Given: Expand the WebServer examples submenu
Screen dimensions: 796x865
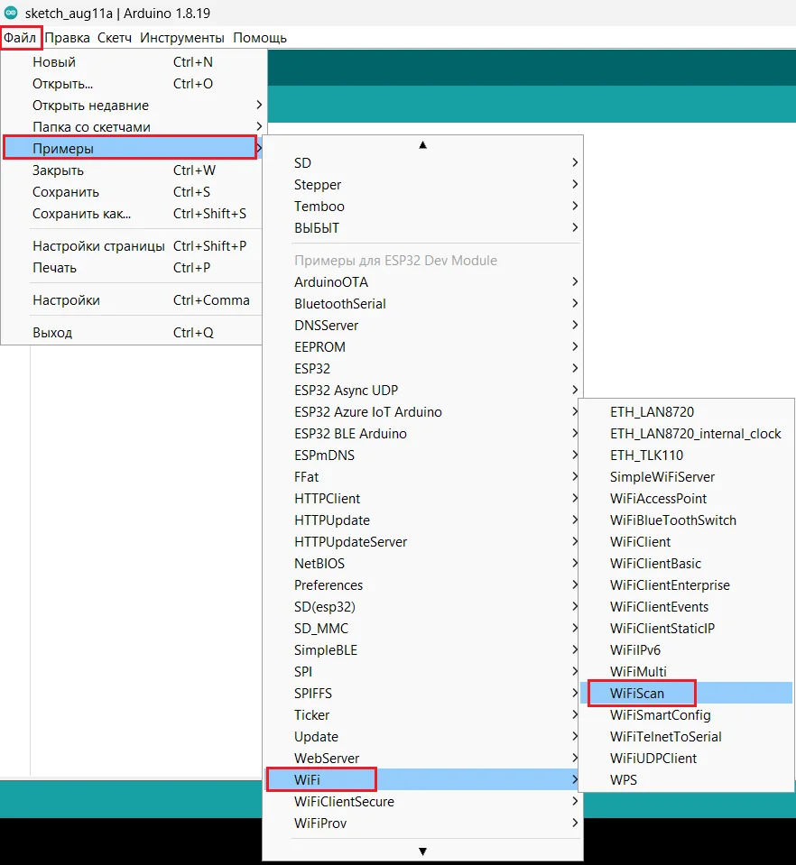Looking at the screenshot, I should click(x=327, y=759).
